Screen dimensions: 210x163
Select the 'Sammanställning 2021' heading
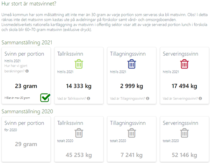(27, 43)
